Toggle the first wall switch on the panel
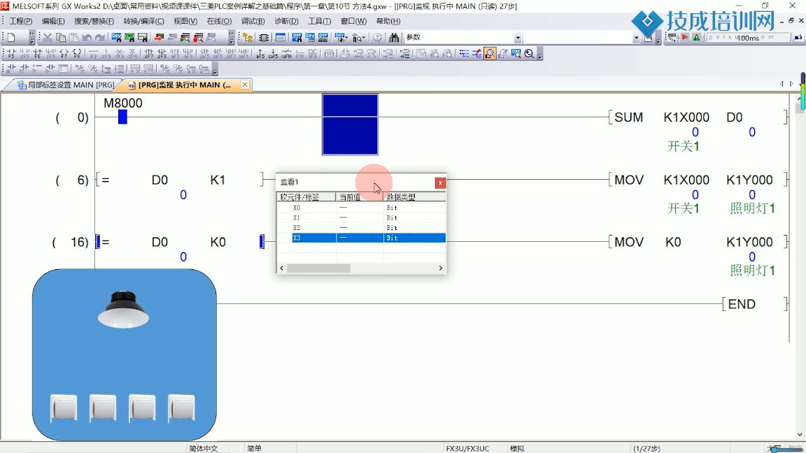The height and width of the screenshot is (453, 806). pyautogui.click(x=64, y=408)
